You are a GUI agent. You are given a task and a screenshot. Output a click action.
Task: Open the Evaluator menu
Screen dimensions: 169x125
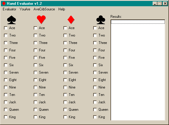pyautogui.click(x=10, y=9)
